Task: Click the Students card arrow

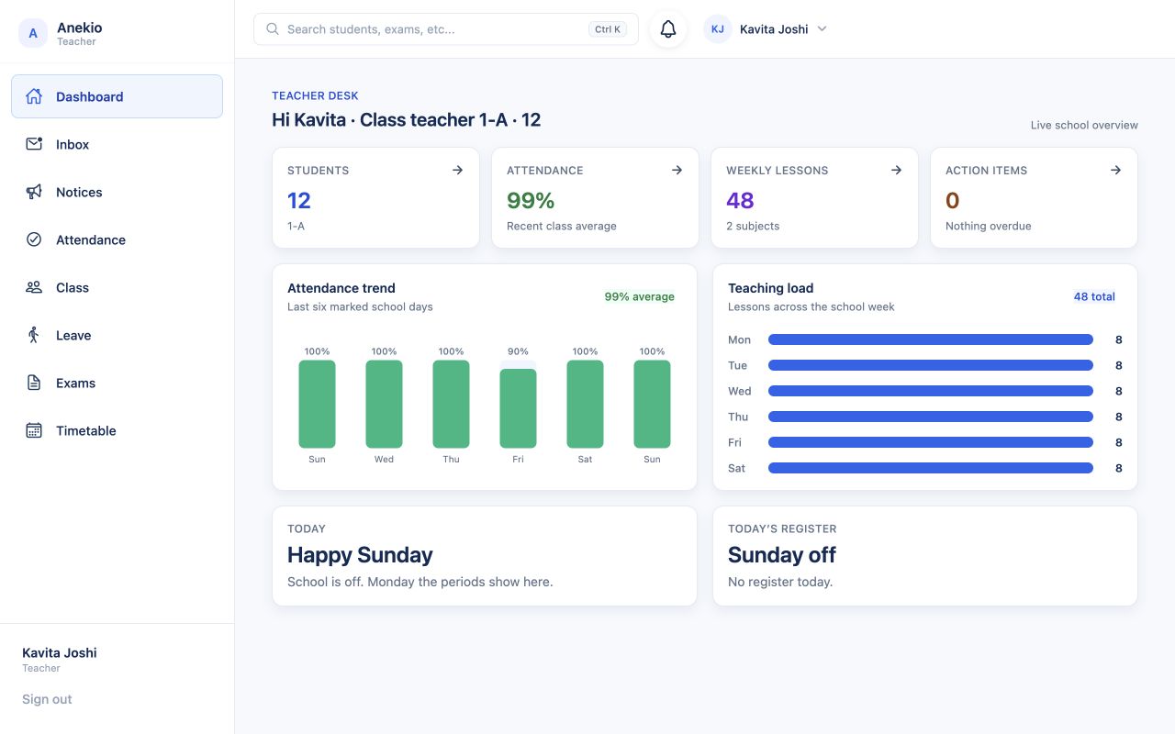Action: tap(457, 170)
